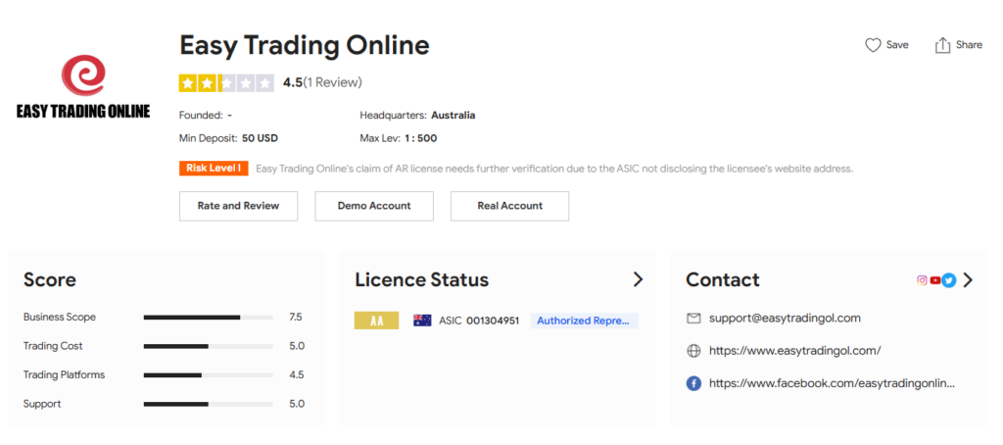1003x445 pixels.
Task: Click the ASIC licence number 001304951
Action: point(493,321)
